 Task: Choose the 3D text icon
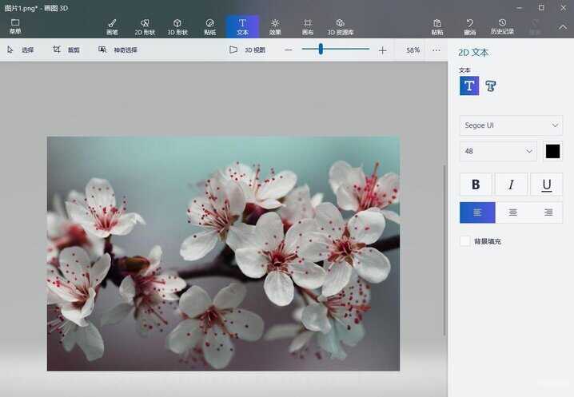pos(491,86)
